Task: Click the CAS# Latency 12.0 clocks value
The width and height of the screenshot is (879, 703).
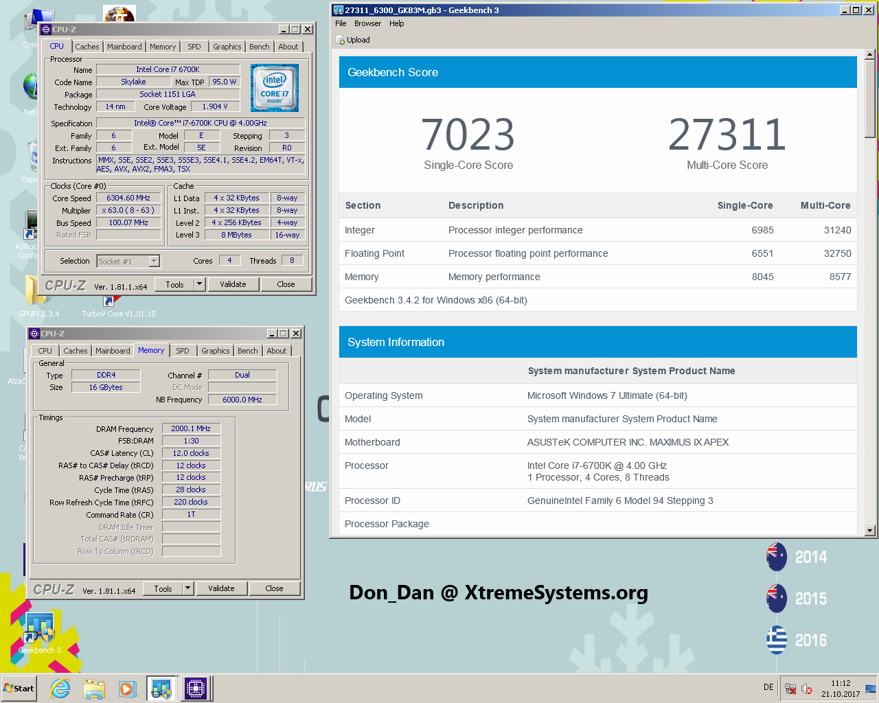Action: pyautogui.click(x=191, y=453)
